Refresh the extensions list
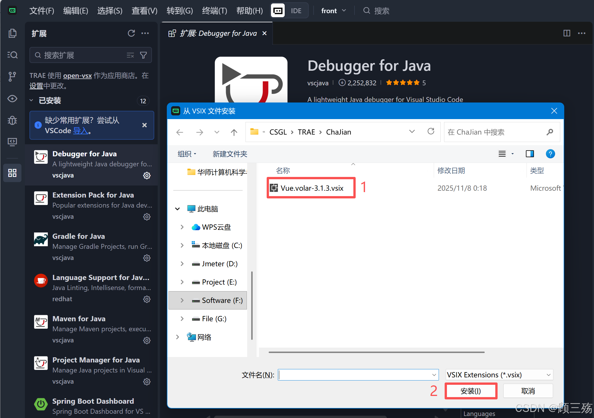594x418 pixels. [131, 33]
